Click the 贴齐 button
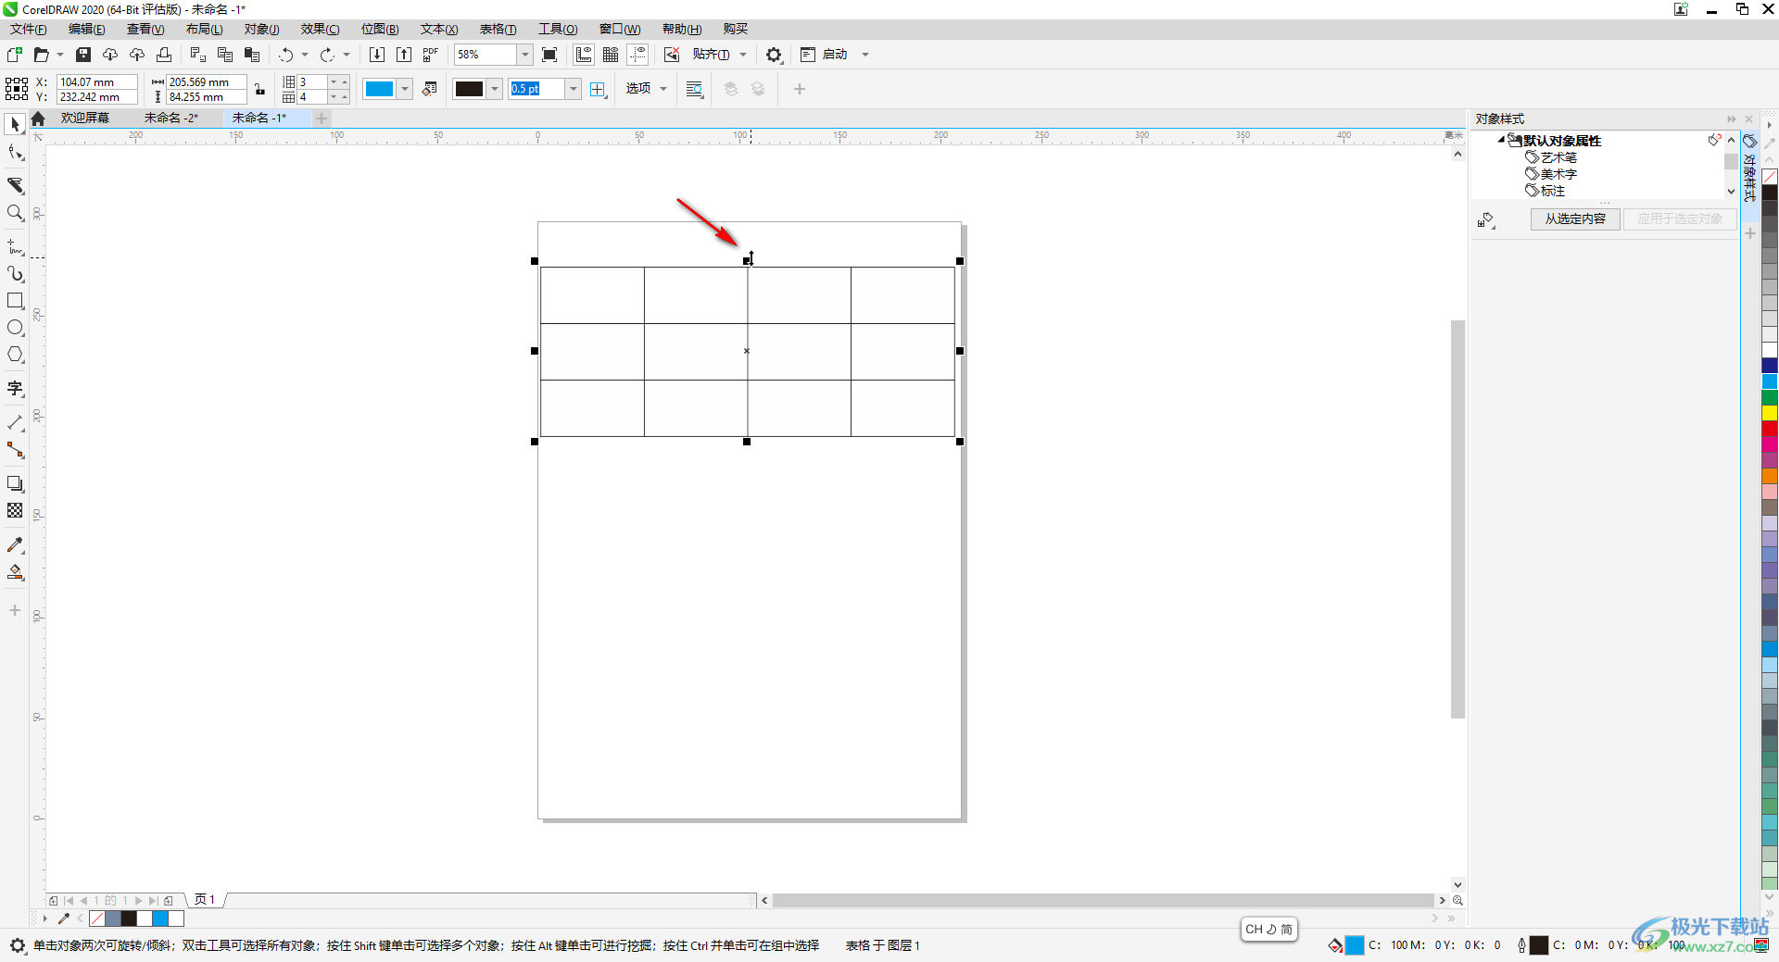 click(x=711, y=55)
